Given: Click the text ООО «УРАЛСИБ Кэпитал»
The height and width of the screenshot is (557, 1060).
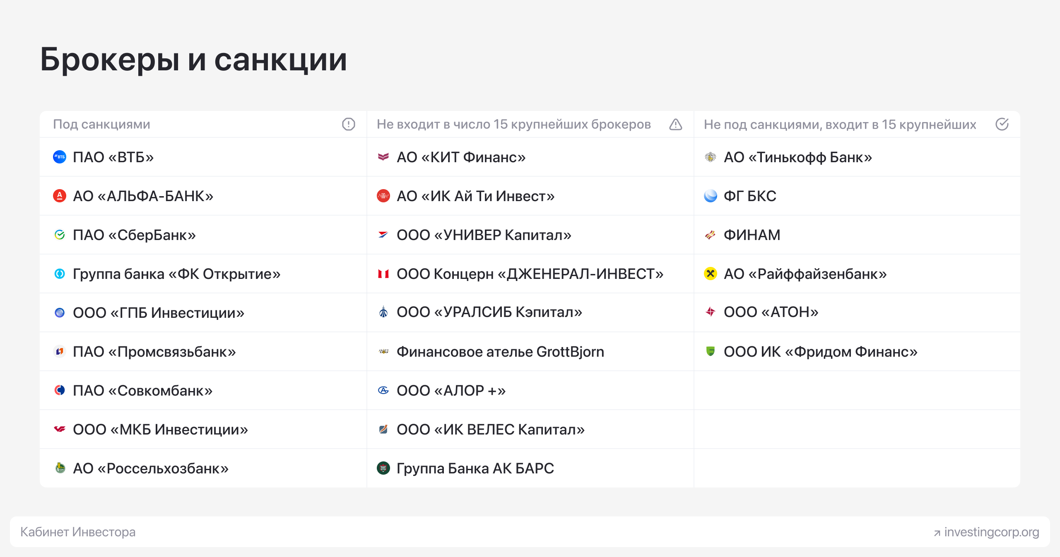Looking at the screenshot, I should pyautogui.click(x=489, y=312).
